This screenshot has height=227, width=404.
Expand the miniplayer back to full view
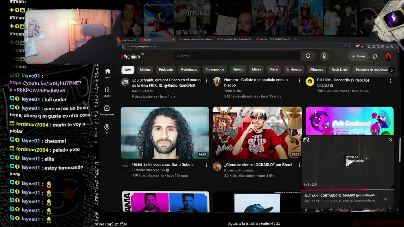[306, 140]
